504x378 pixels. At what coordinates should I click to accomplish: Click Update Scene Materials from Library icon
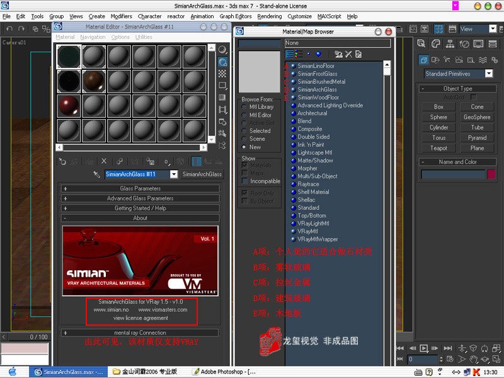pos(338,54)
